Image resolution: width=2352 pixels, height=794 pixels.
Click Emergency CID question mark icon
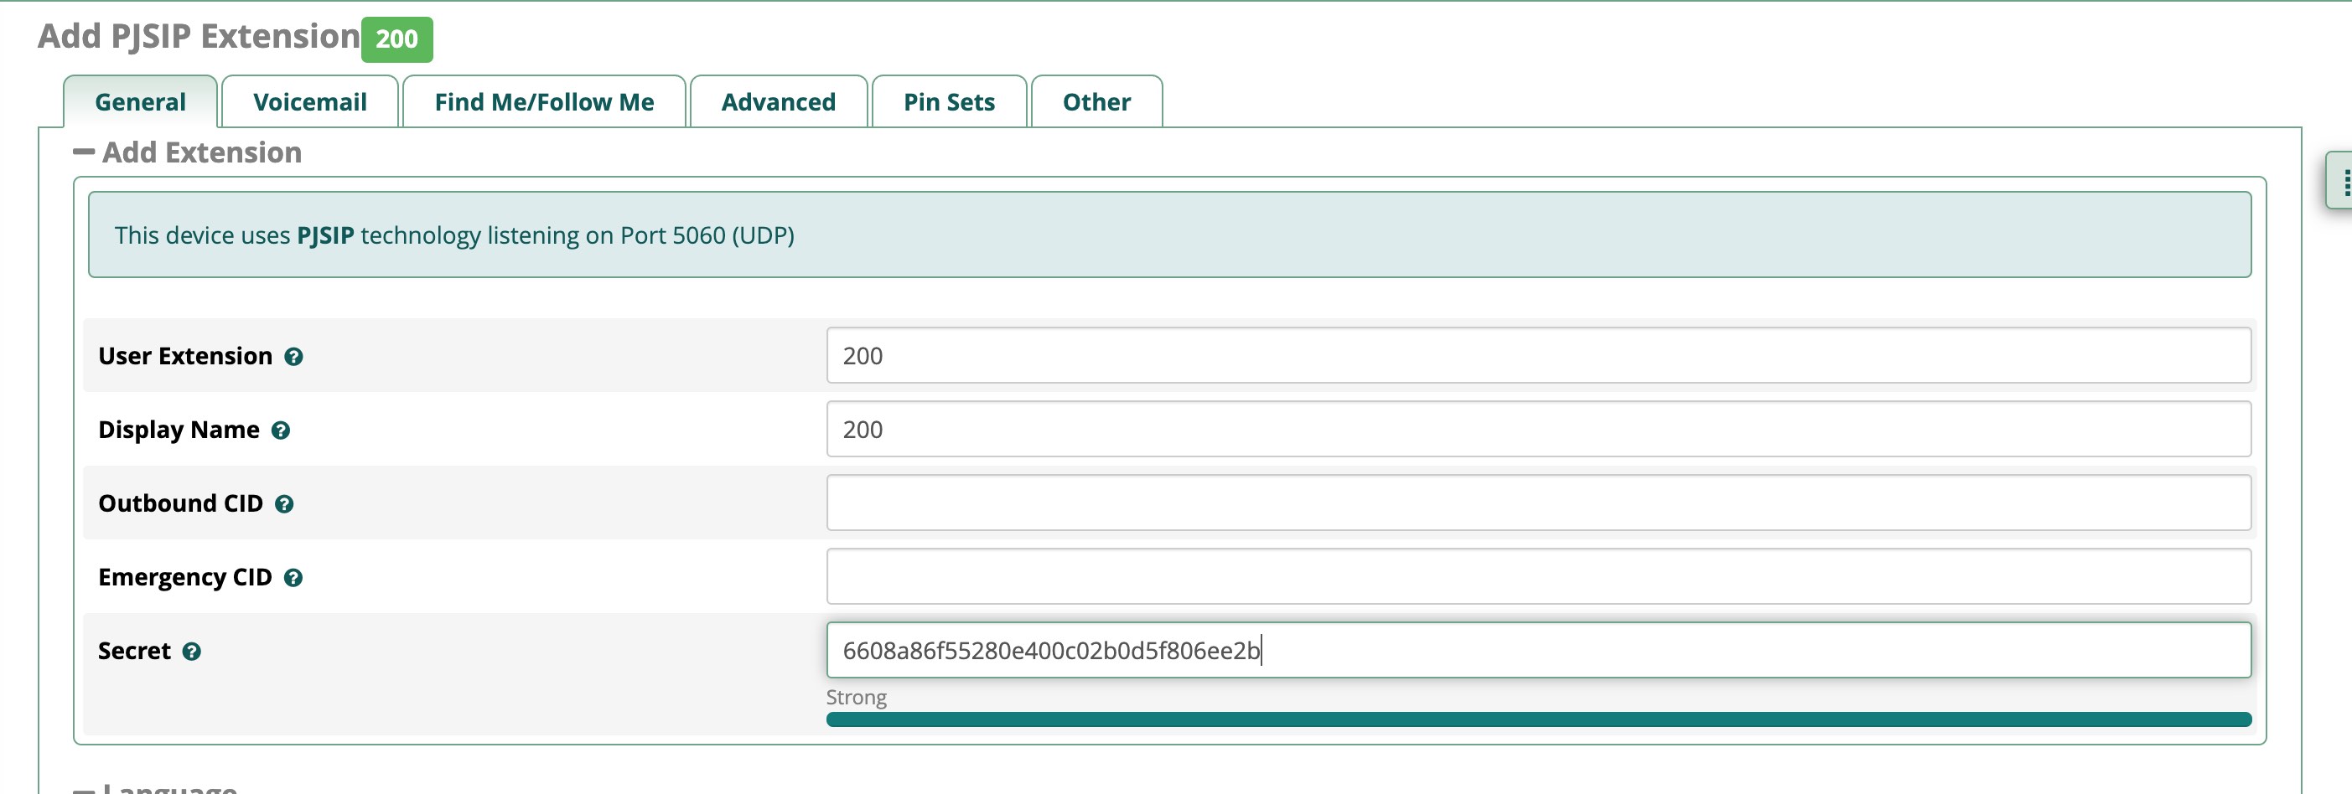[x=293, y=579]
